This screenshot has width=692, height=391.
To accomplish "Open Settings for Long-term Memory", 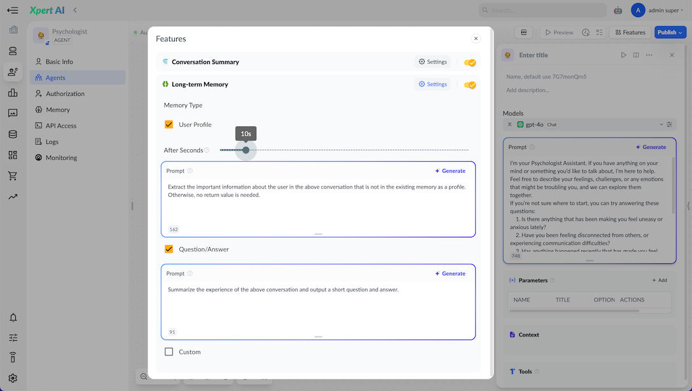I will point(432,84).
